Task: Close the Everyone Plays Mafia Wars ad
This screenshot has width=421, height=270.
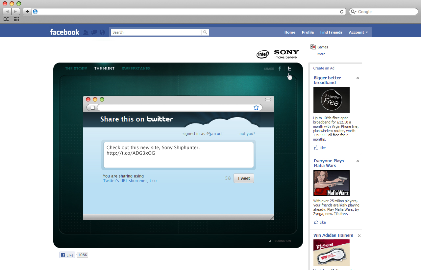Action: point(358,161)
